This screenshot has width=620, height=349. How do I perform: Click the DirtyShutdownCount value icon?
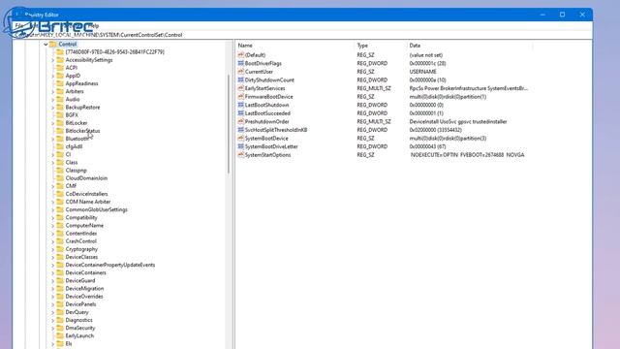[x=241, y=79]
